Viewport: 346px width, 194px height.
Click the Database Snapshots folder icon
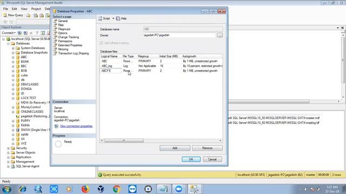tap(18, 53)
